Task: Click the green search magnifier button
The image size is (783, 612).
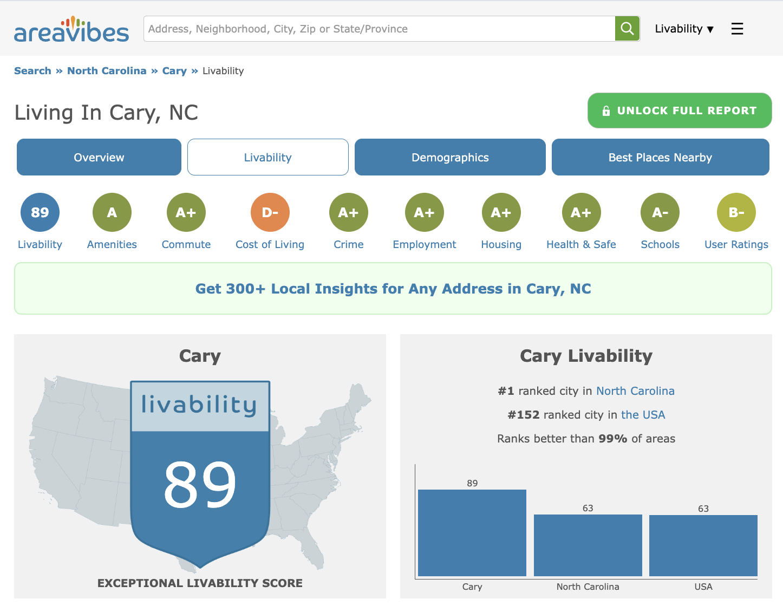Action: [x=627, y=29]
